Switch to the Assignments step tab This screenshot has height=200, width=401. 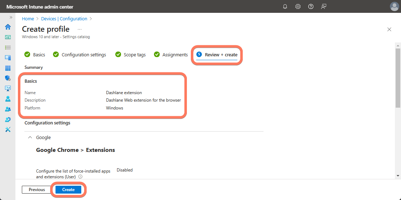171,55
